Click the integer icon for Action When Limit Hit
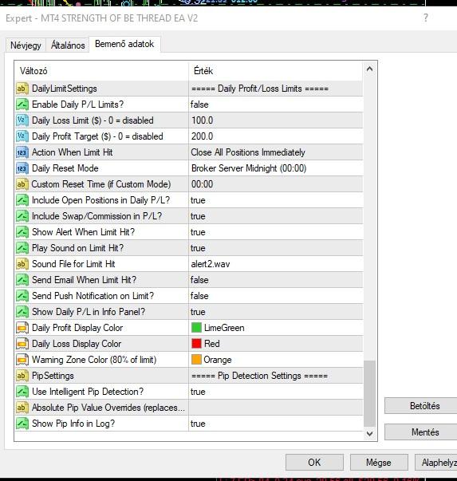 (22, 152)
